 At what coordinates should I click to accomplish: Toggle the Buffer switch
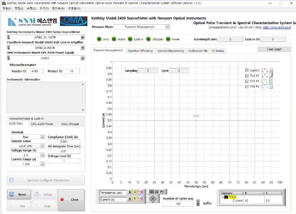click(x=198, y=203)
